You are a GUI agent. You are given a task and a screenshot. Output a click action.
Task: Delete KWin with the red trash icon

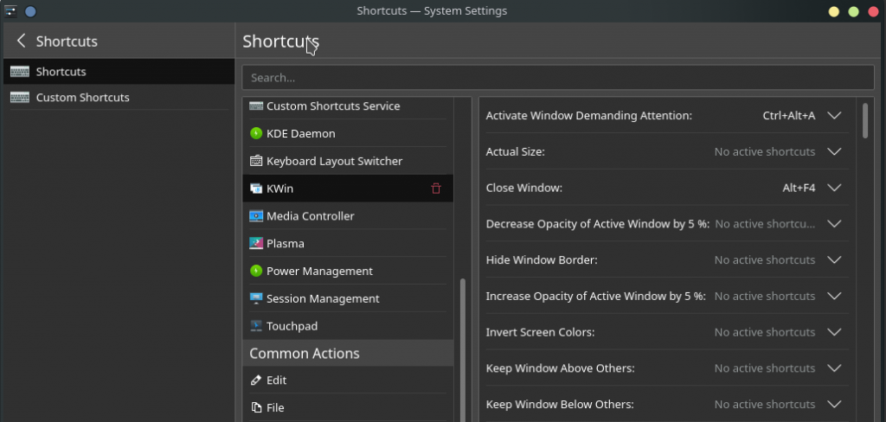point(436,189)
